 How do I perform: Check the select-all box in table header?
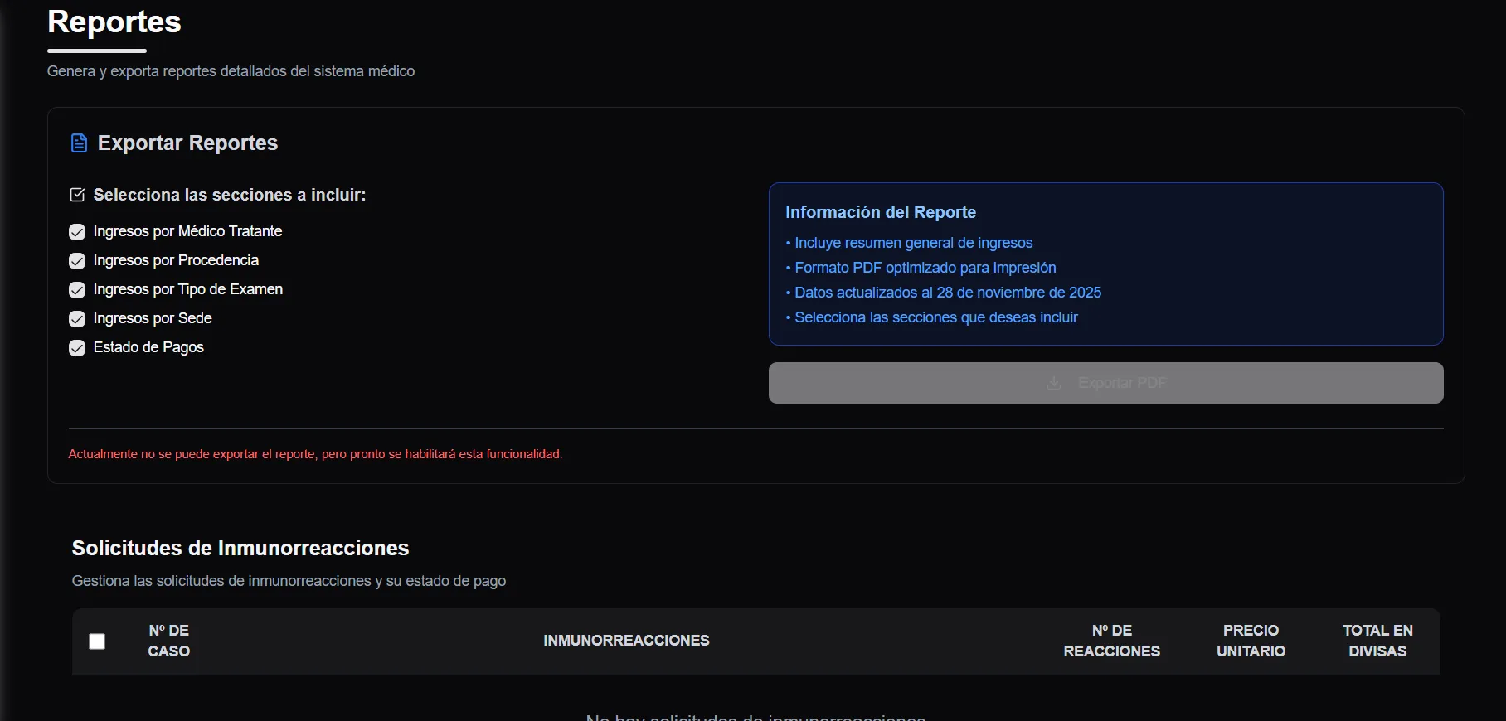coord(97,641)
